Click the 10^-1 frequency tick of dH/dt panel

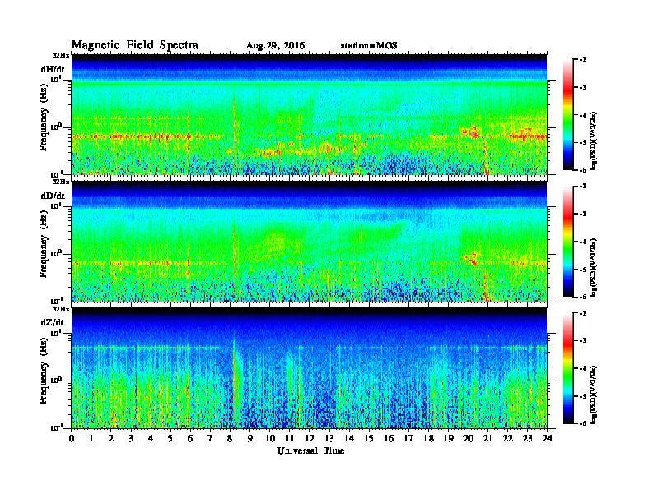click(x=56, y=173)
